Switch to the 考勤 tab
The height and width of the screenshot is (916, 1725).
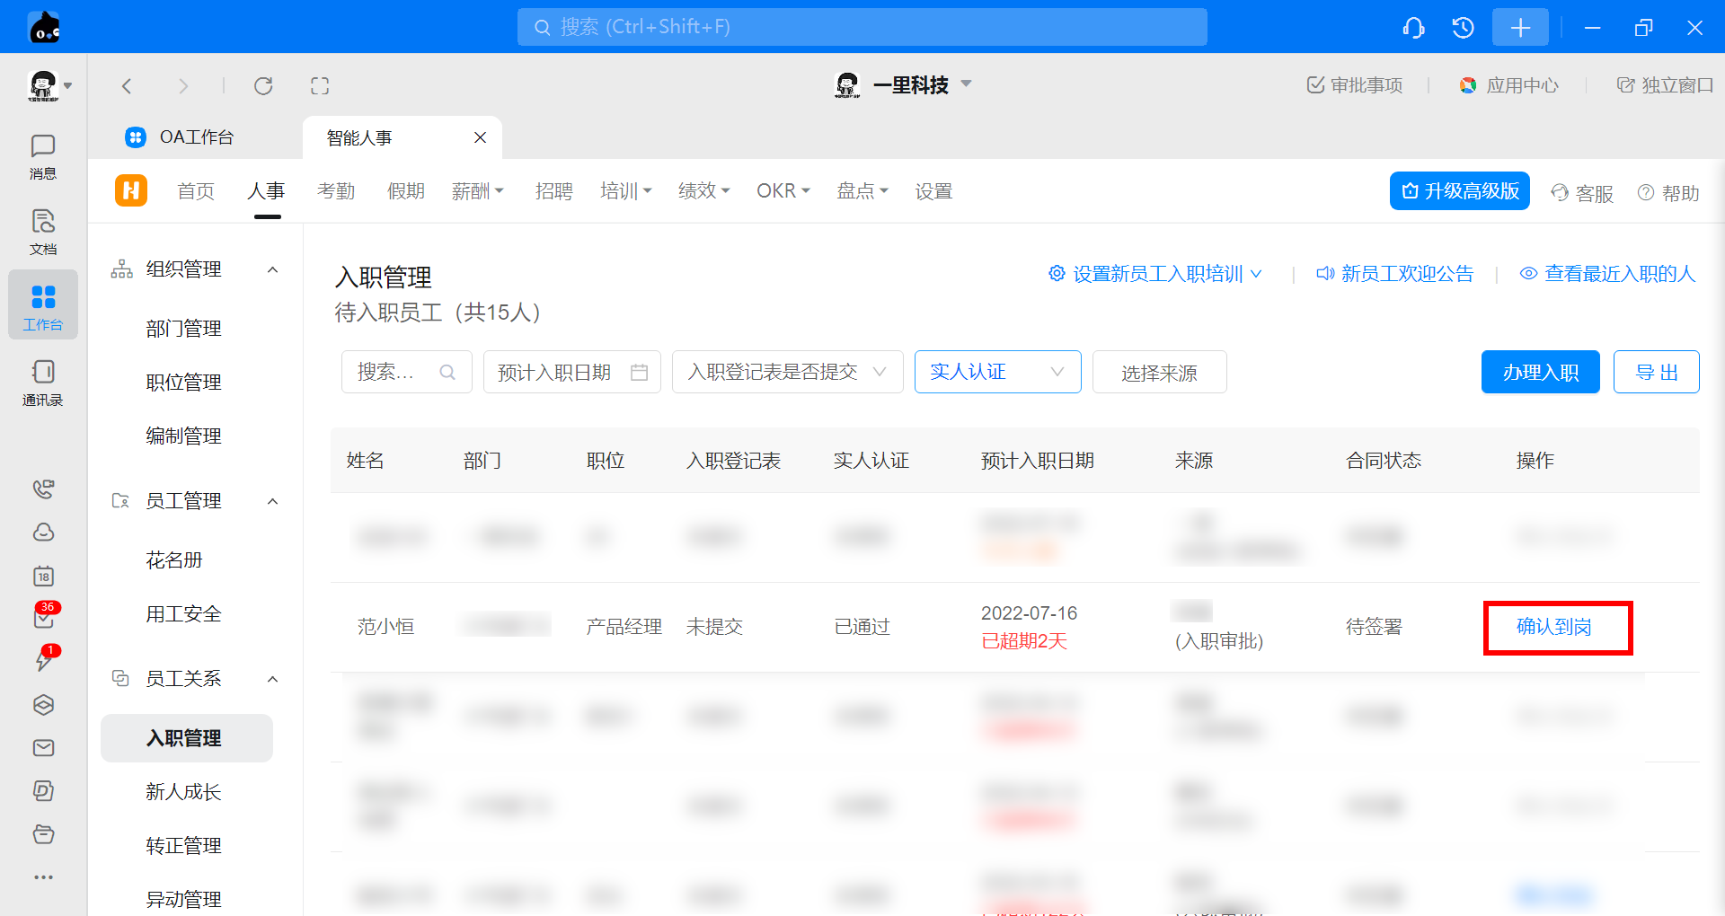(336, 191)
